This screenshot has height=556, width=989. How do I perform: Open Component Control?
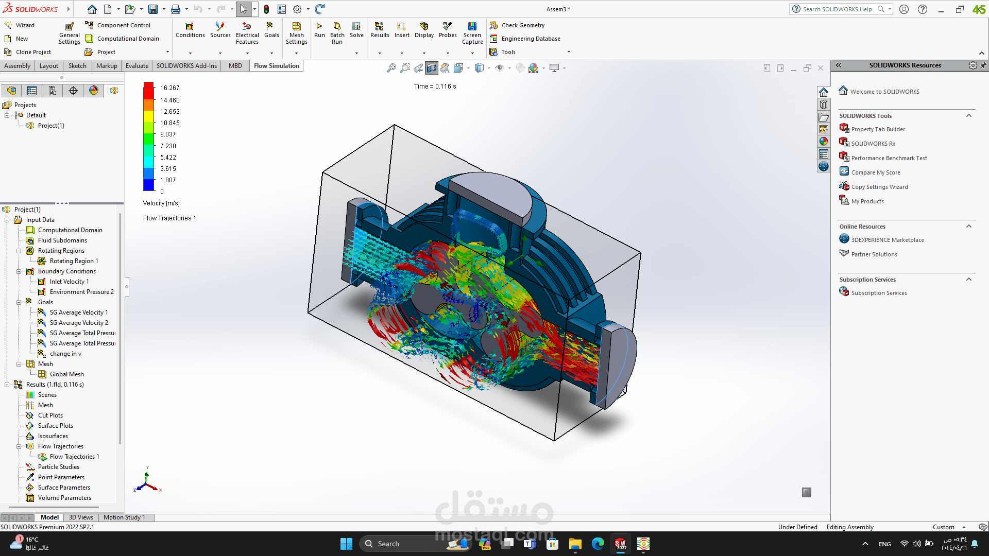pyautogui.click(x=118, y=25)
